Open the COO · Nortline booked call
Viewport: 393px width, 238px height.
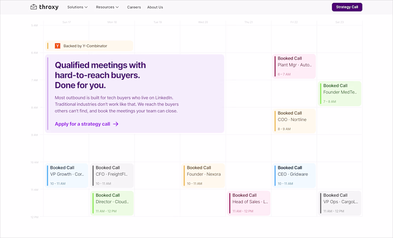click(x=294, y=121)
